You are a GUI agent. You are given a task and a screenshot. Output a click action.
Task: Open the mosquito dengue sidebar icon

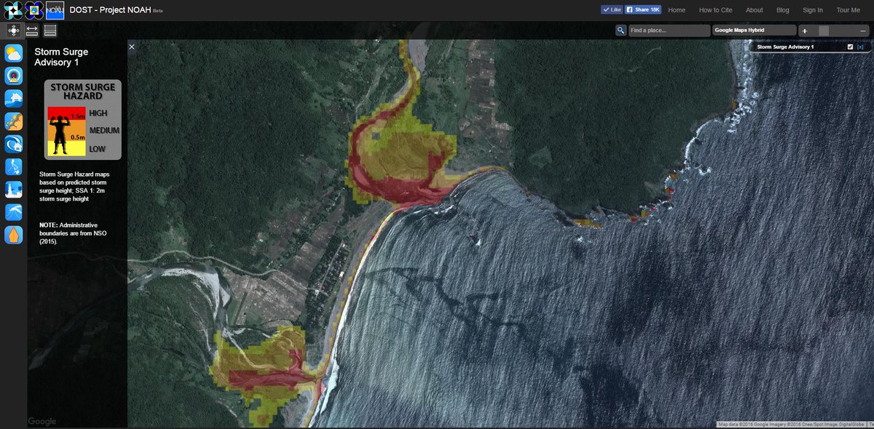14,212
